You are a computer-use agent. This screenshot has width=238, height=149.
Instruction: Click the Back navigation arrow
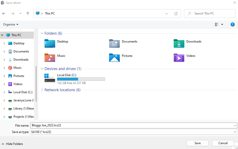tap(4, 13)
